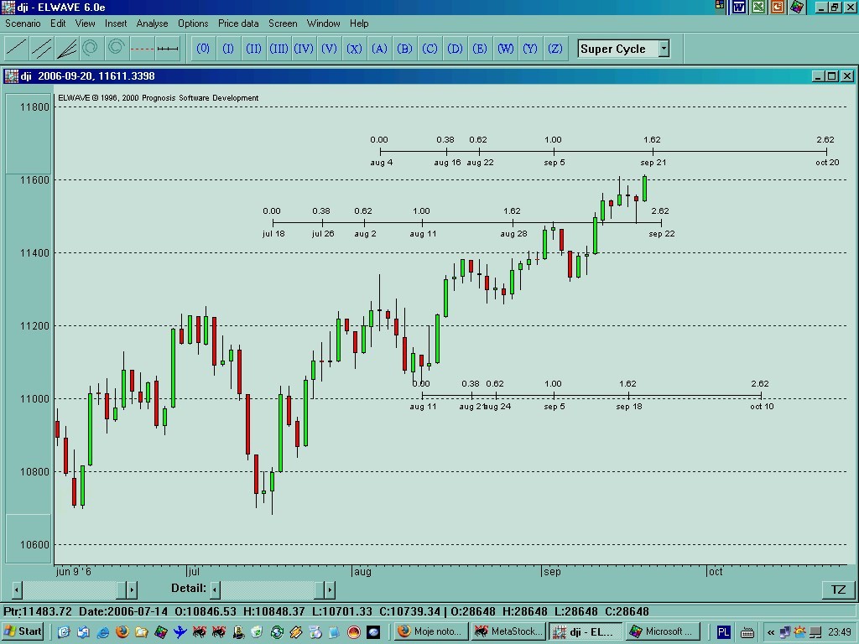The image size is (859, 644).
Task: Open the Analyse menu
Action: 152,23
